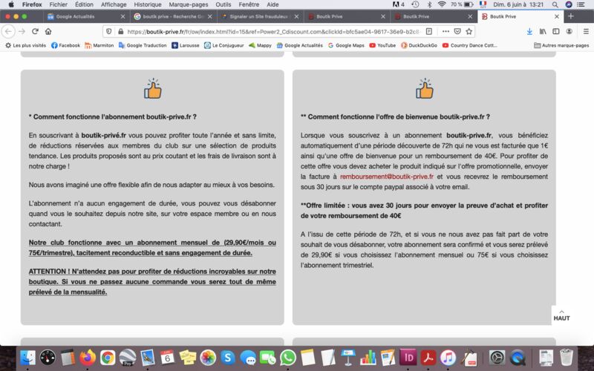Open Spotlight search in the menu bar

click(x=555, y=4)
